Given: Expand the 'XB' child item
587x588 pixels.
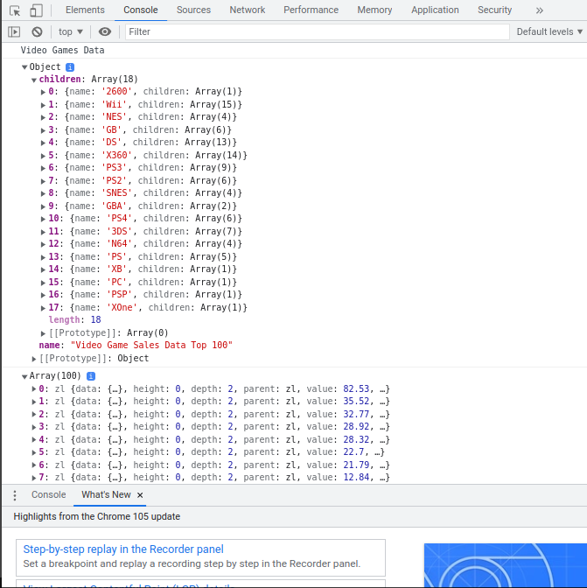Looking at the screenshot, I should (x=43, y=269).
